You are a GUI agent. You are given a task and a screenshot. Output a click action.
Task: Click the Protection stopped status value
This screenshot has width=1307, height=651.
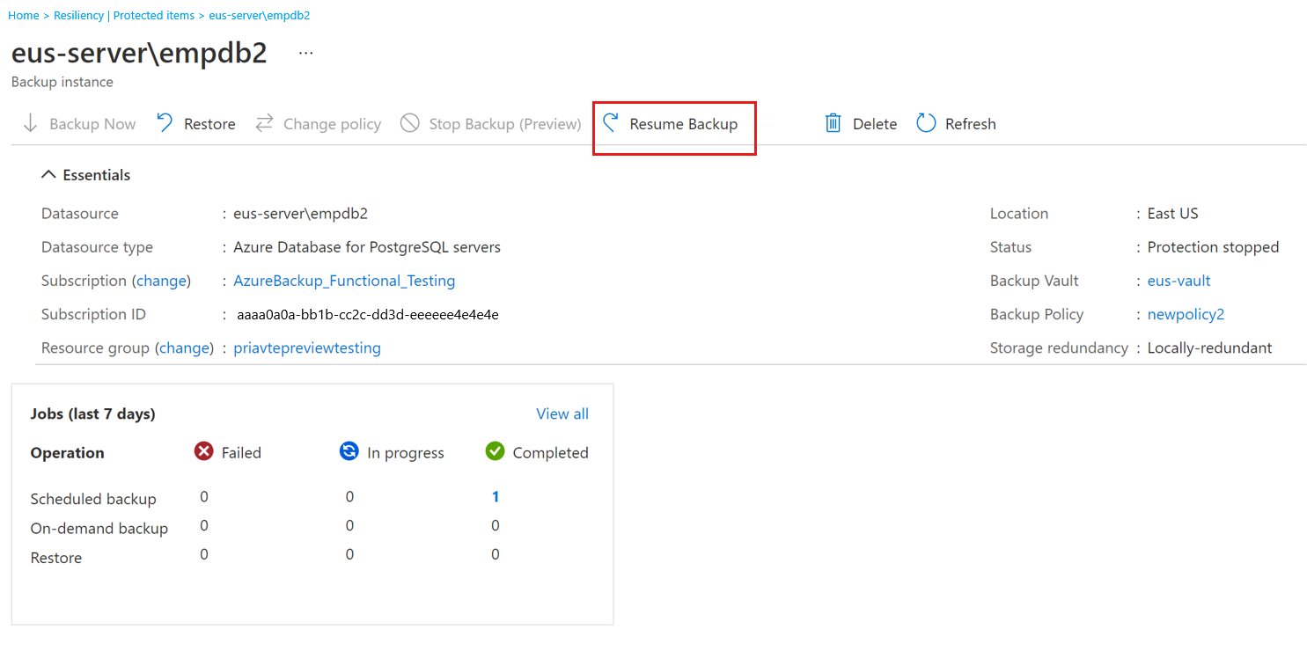[x=1214, y=247]
